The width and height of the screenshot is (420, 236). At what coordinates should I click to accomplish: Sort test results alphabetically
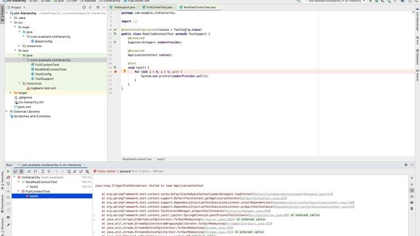click(29, 172)
